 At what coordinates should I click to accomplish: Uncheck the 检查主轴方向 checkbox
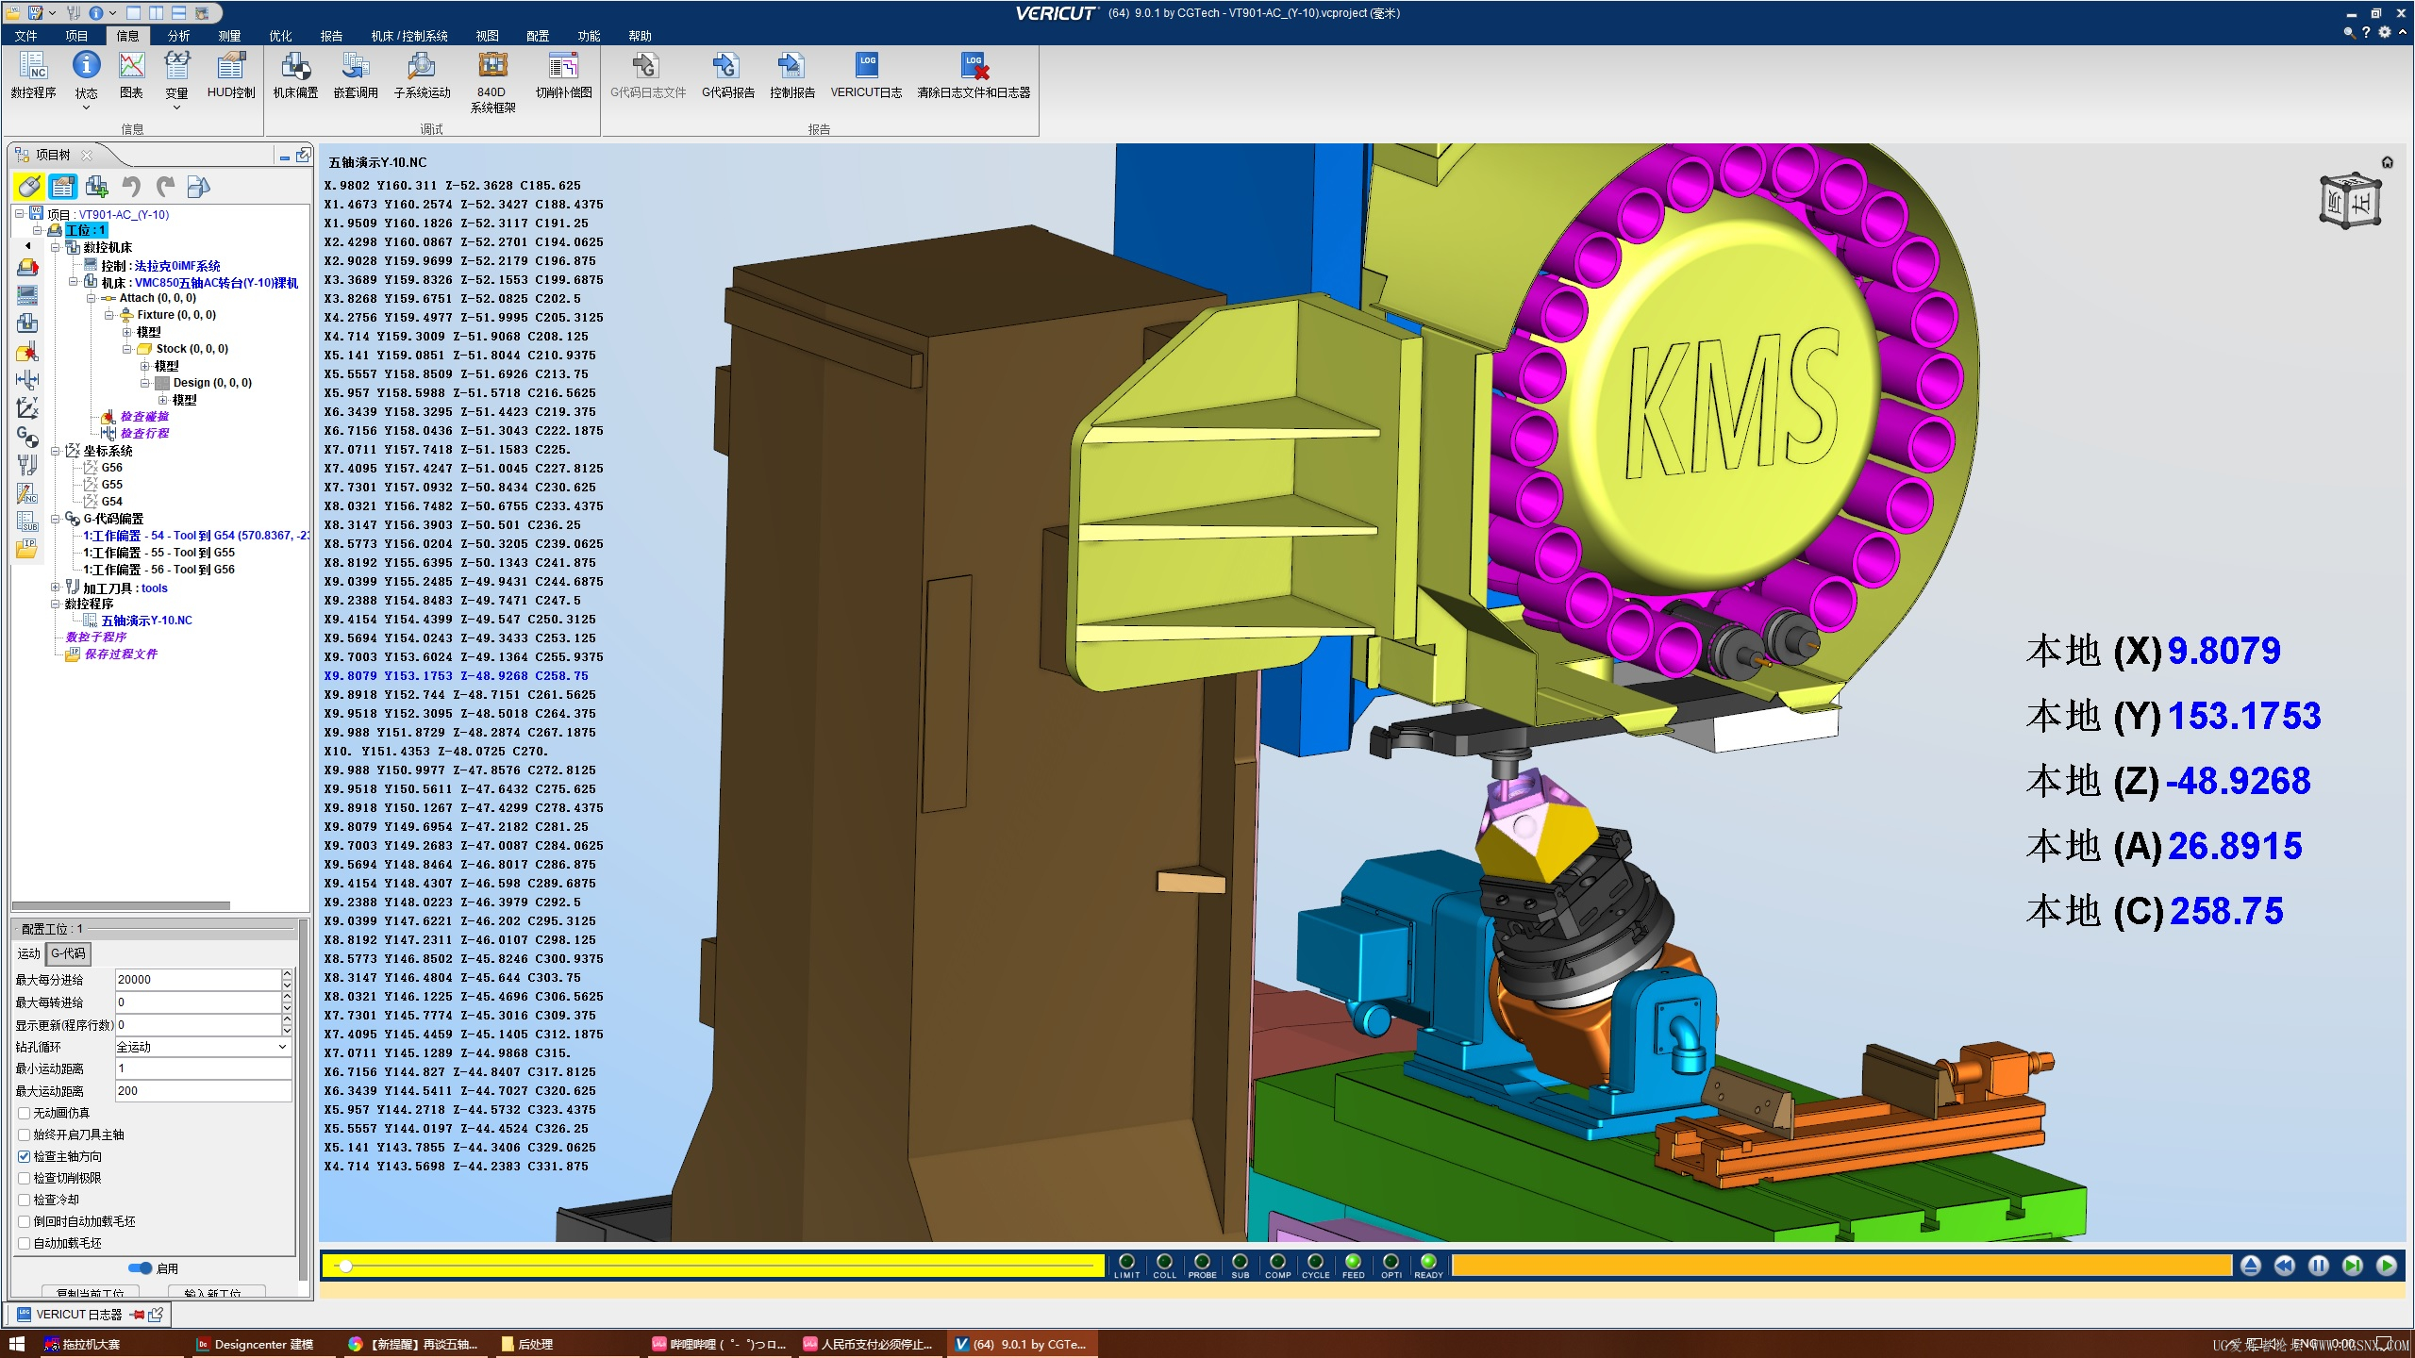25,1156
